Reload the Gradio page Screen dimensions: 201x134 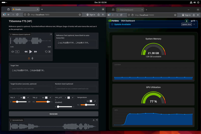[x=17, y=15]
